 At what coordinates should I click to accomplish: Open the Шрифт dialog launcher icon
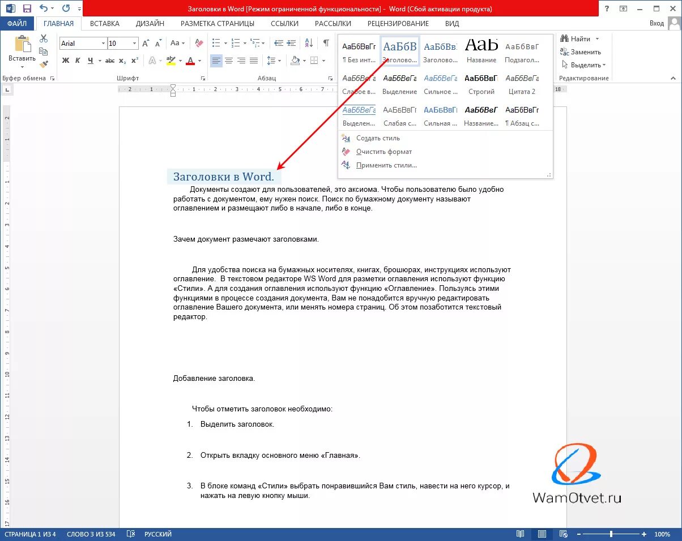[204, 79]
